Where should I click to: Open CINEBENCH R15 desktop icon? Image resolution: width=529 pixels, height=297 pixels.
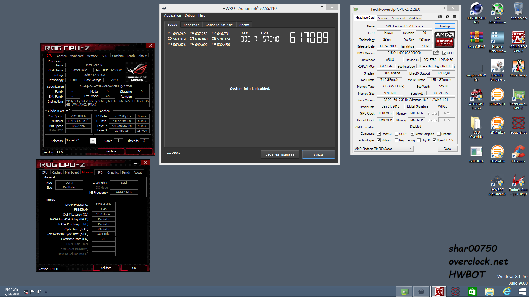(x=477, y=13)
